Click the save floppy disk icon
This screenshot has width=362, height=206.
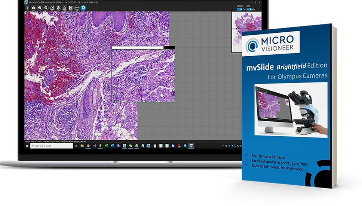point(71,8)
